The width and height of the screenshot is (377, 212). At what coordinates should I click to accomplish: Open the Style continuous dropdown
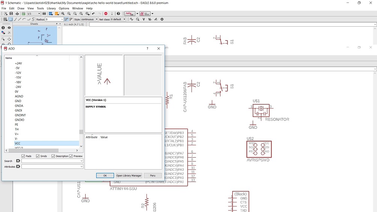(x=97, y=19)
